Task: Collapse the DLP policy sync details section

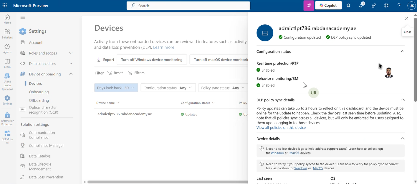Action: (403, 100)
